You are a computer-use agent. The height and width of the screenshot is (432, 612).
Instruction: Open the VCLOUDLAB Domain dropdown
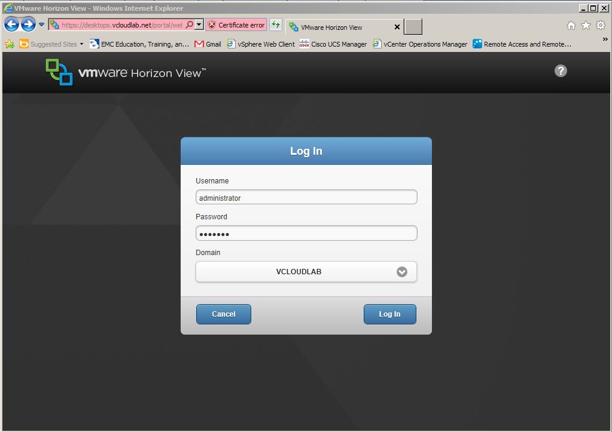pyautogui.click(x=306, y=272)
